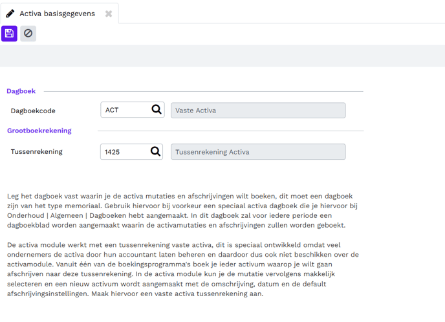Image resolution: width=445 pixels, height=322 pixels.
Task: Click the Tussenrekening Activa description box
Action: pos(257,152)
